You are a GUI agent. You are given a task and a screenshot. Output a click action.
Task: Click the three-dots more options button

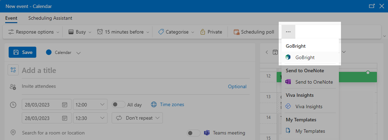[x=288, y=32]
